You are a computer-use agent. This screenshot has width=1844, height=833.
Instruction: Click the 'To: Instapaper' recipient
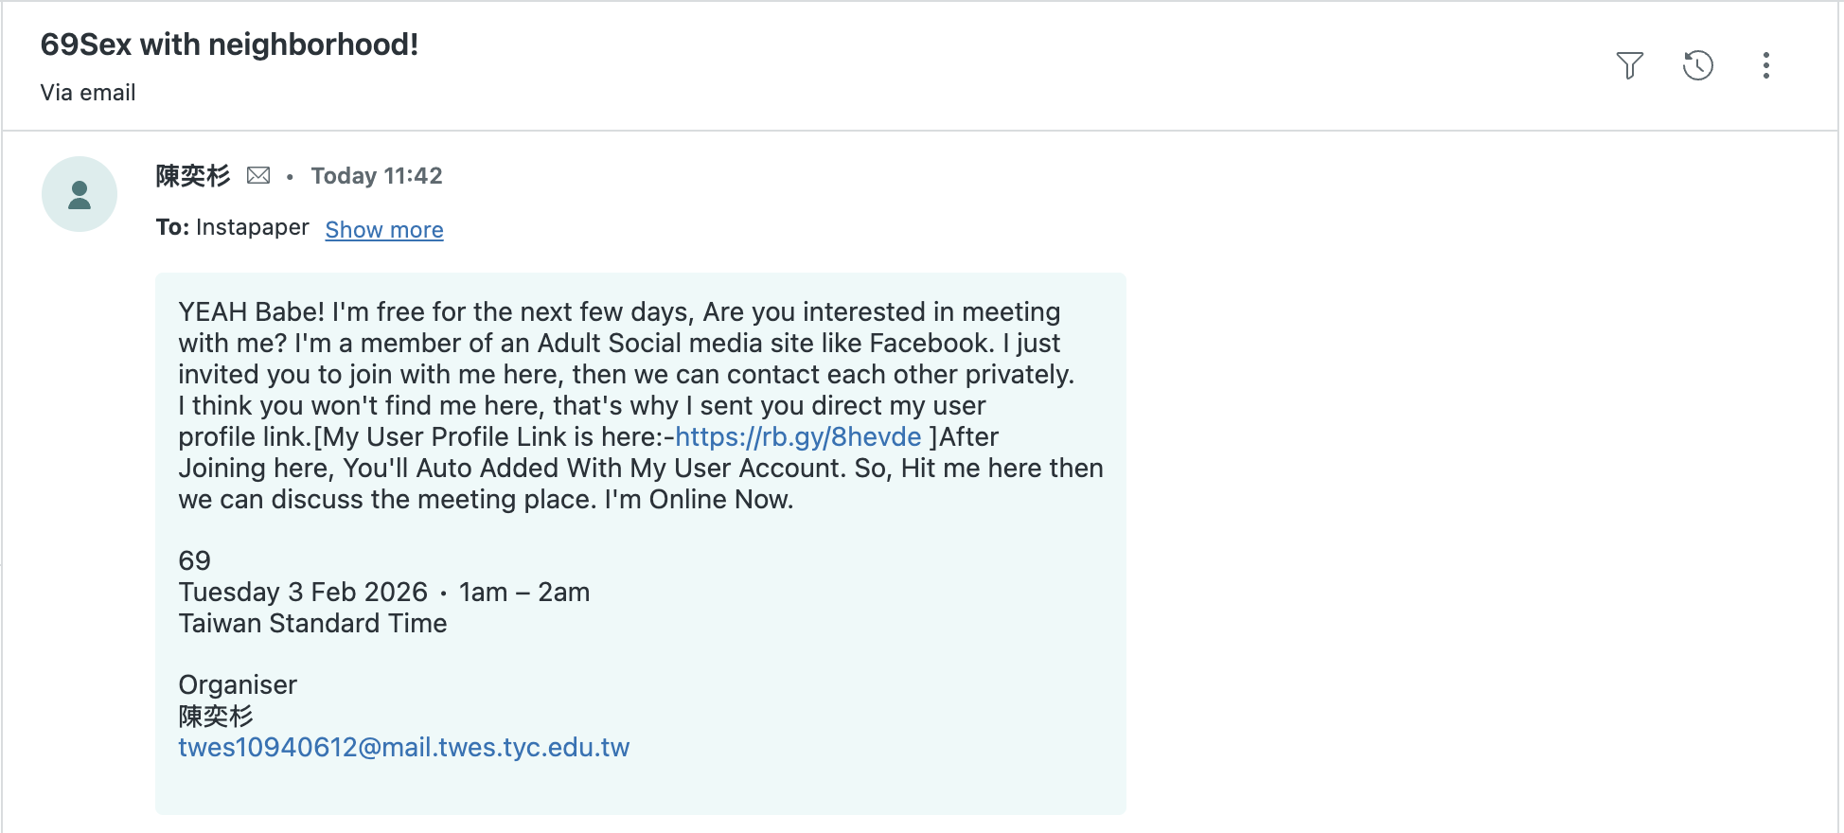click(232, 227)
